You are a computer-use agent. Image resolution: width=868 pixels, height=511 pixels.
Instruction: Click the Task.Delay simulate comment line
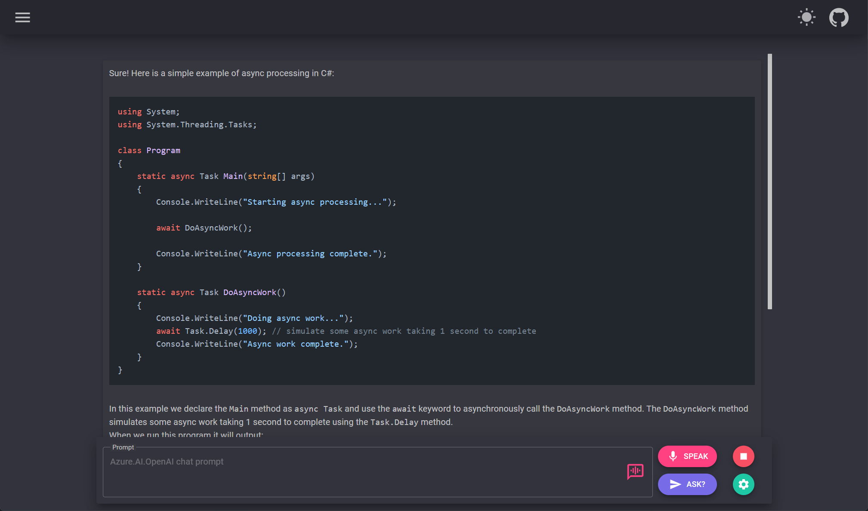[346, 331]
